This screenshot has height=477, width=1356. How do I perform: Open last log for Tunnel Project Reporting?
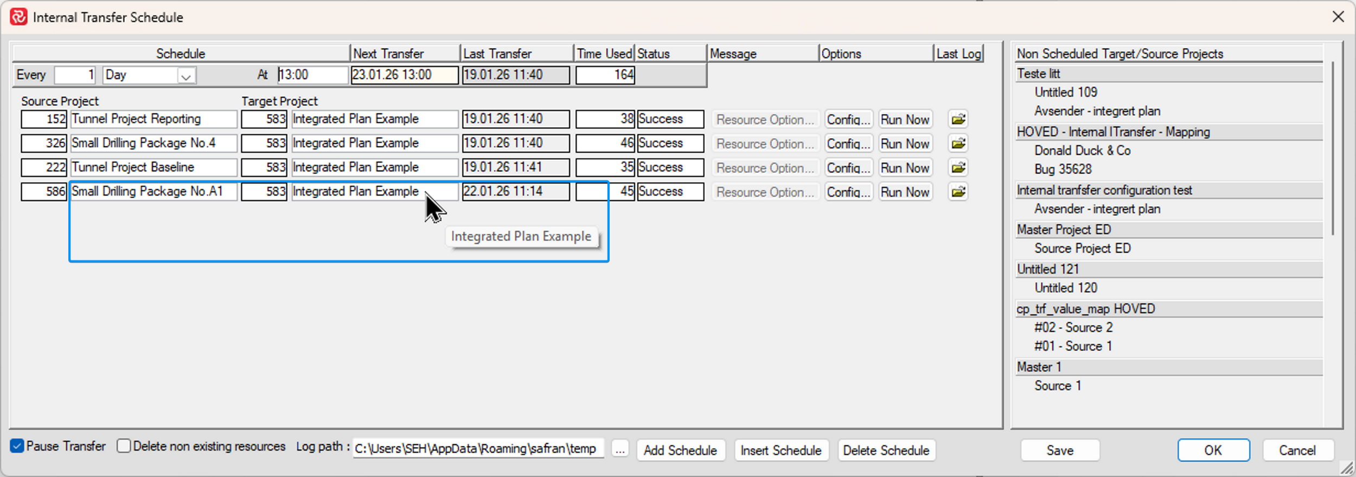(x=958, y=119)
